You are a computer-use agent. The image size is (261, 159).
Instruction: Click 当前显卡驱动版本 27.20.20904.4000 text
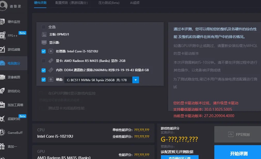pyautogui.click(x=204, y=116)
